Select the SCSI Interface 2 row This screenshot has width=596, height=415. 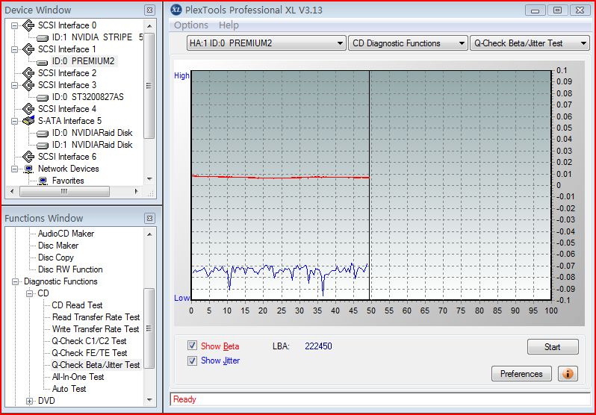67,73
